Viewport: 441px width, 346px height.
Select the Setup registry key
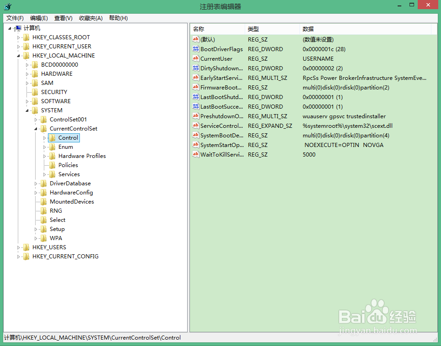coord(57,229)
